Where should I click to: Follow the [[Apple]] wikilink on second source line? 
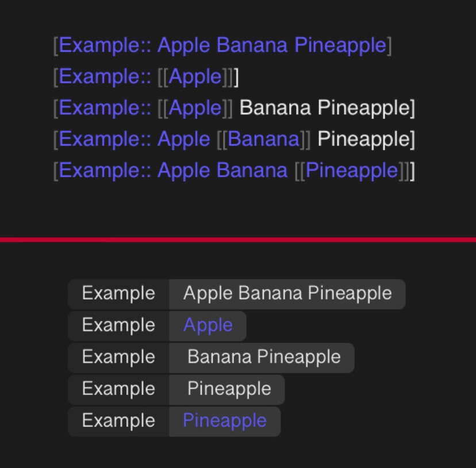(x=195, y=76)
